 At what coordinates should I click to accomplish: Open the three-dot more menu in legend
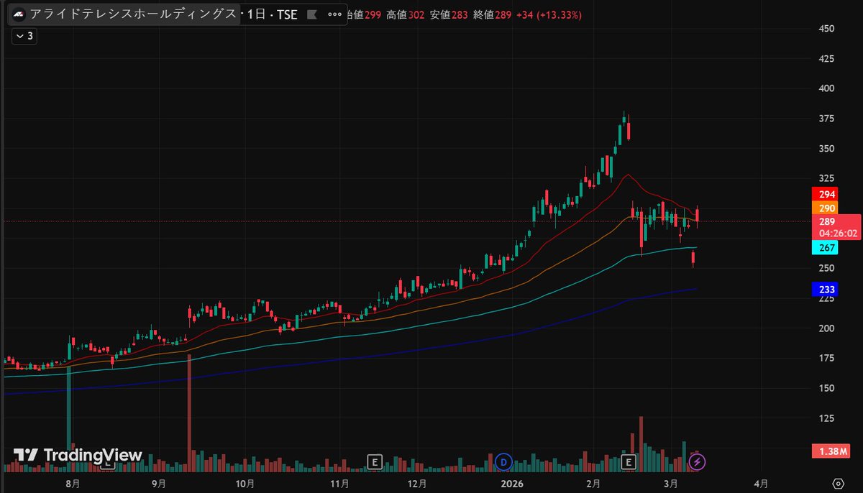[x=335, y=14]
